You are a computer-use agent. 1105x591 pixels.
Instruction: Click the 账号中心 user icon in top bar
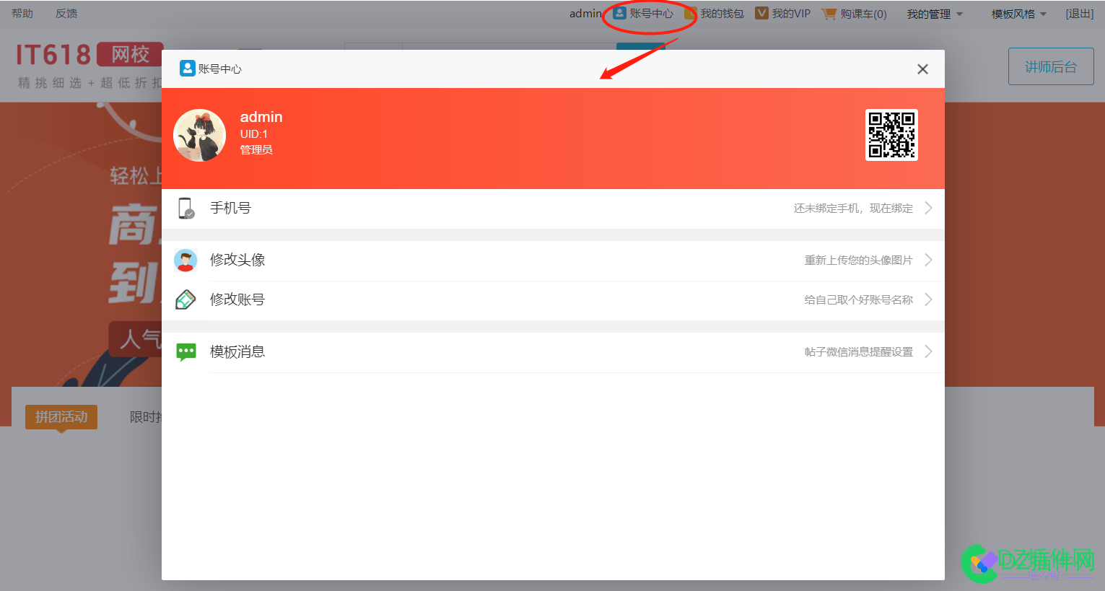click(x=619, y=14)
